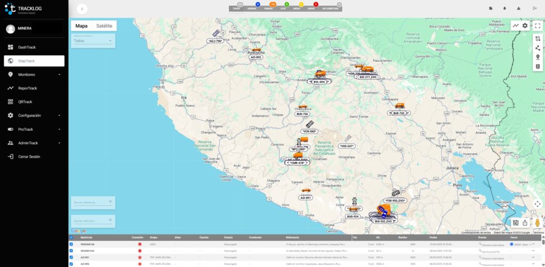Open the ReporTrack section
The width and height of the screenshot is (545, 267).
click(27, 88)
